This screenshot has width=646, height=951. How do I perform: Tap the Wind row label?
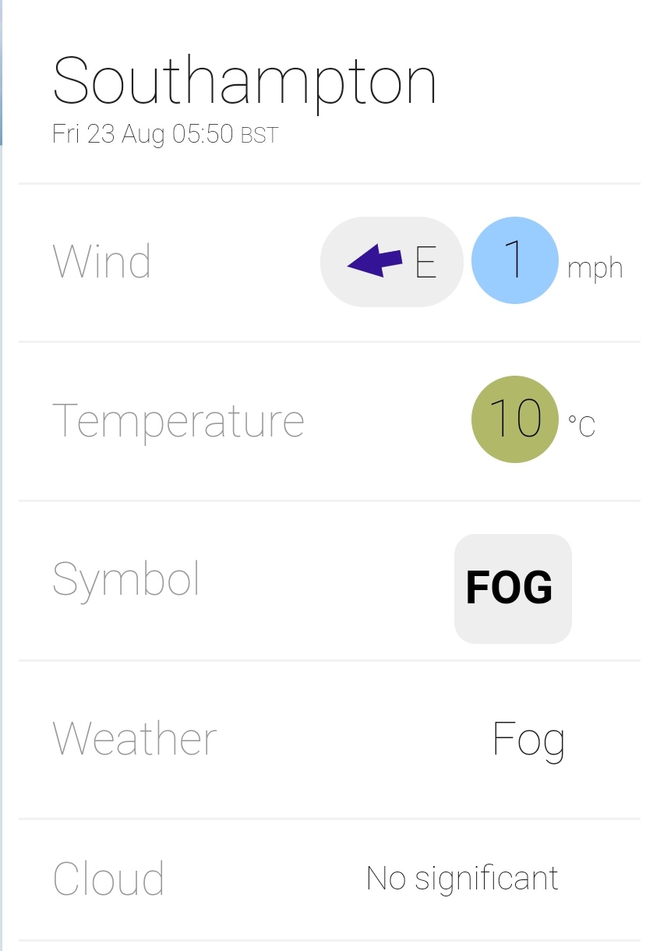coord(101,261)
